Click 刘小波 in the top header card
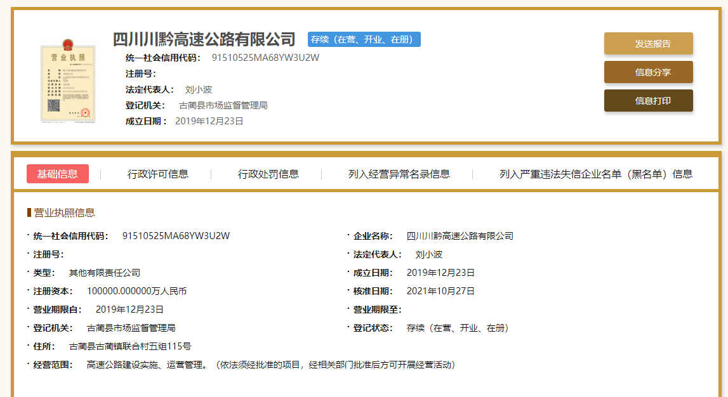The width and height of the screenshot is (728, 397). (198, 89)
